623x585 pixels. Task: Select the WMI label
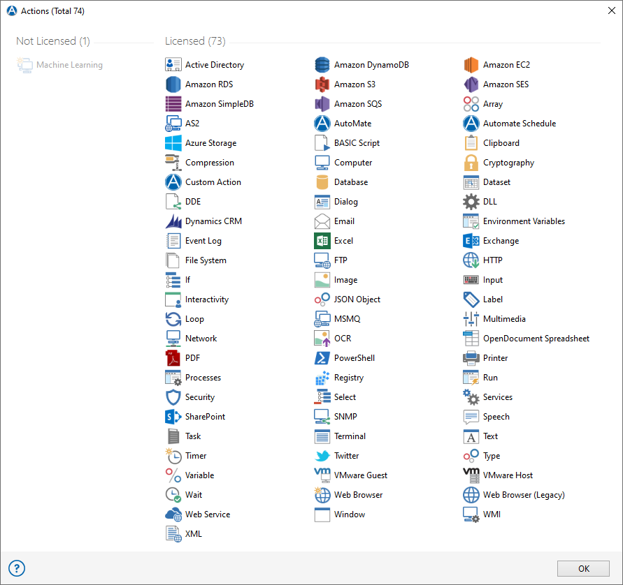492,514
